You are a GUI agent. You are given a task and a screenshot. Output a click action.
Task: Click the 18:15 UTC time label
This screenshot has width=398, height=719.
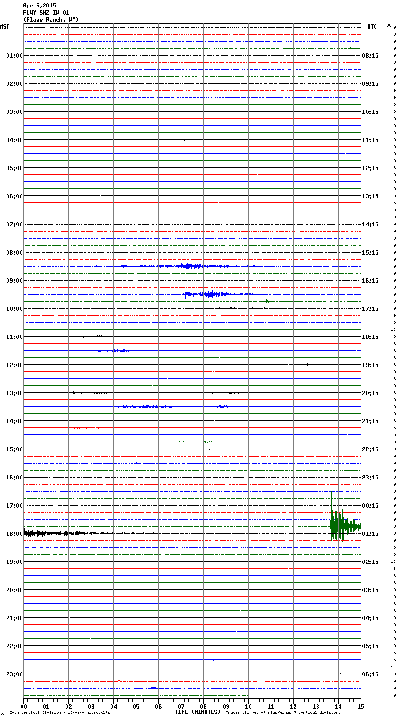[x=370, y=337]
